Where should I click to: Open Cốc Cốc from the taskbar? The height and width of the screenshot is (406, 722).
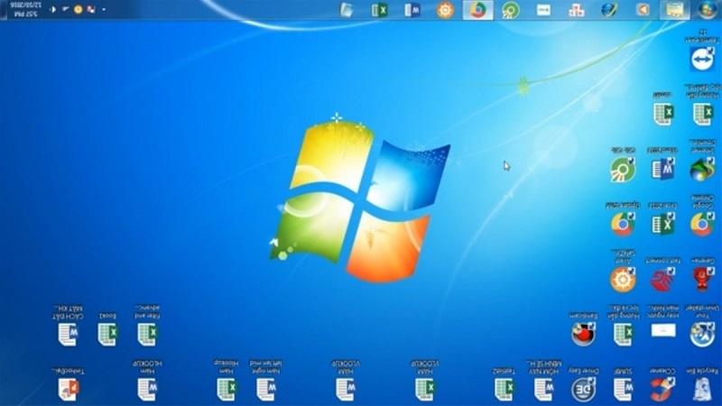(511, 10)
